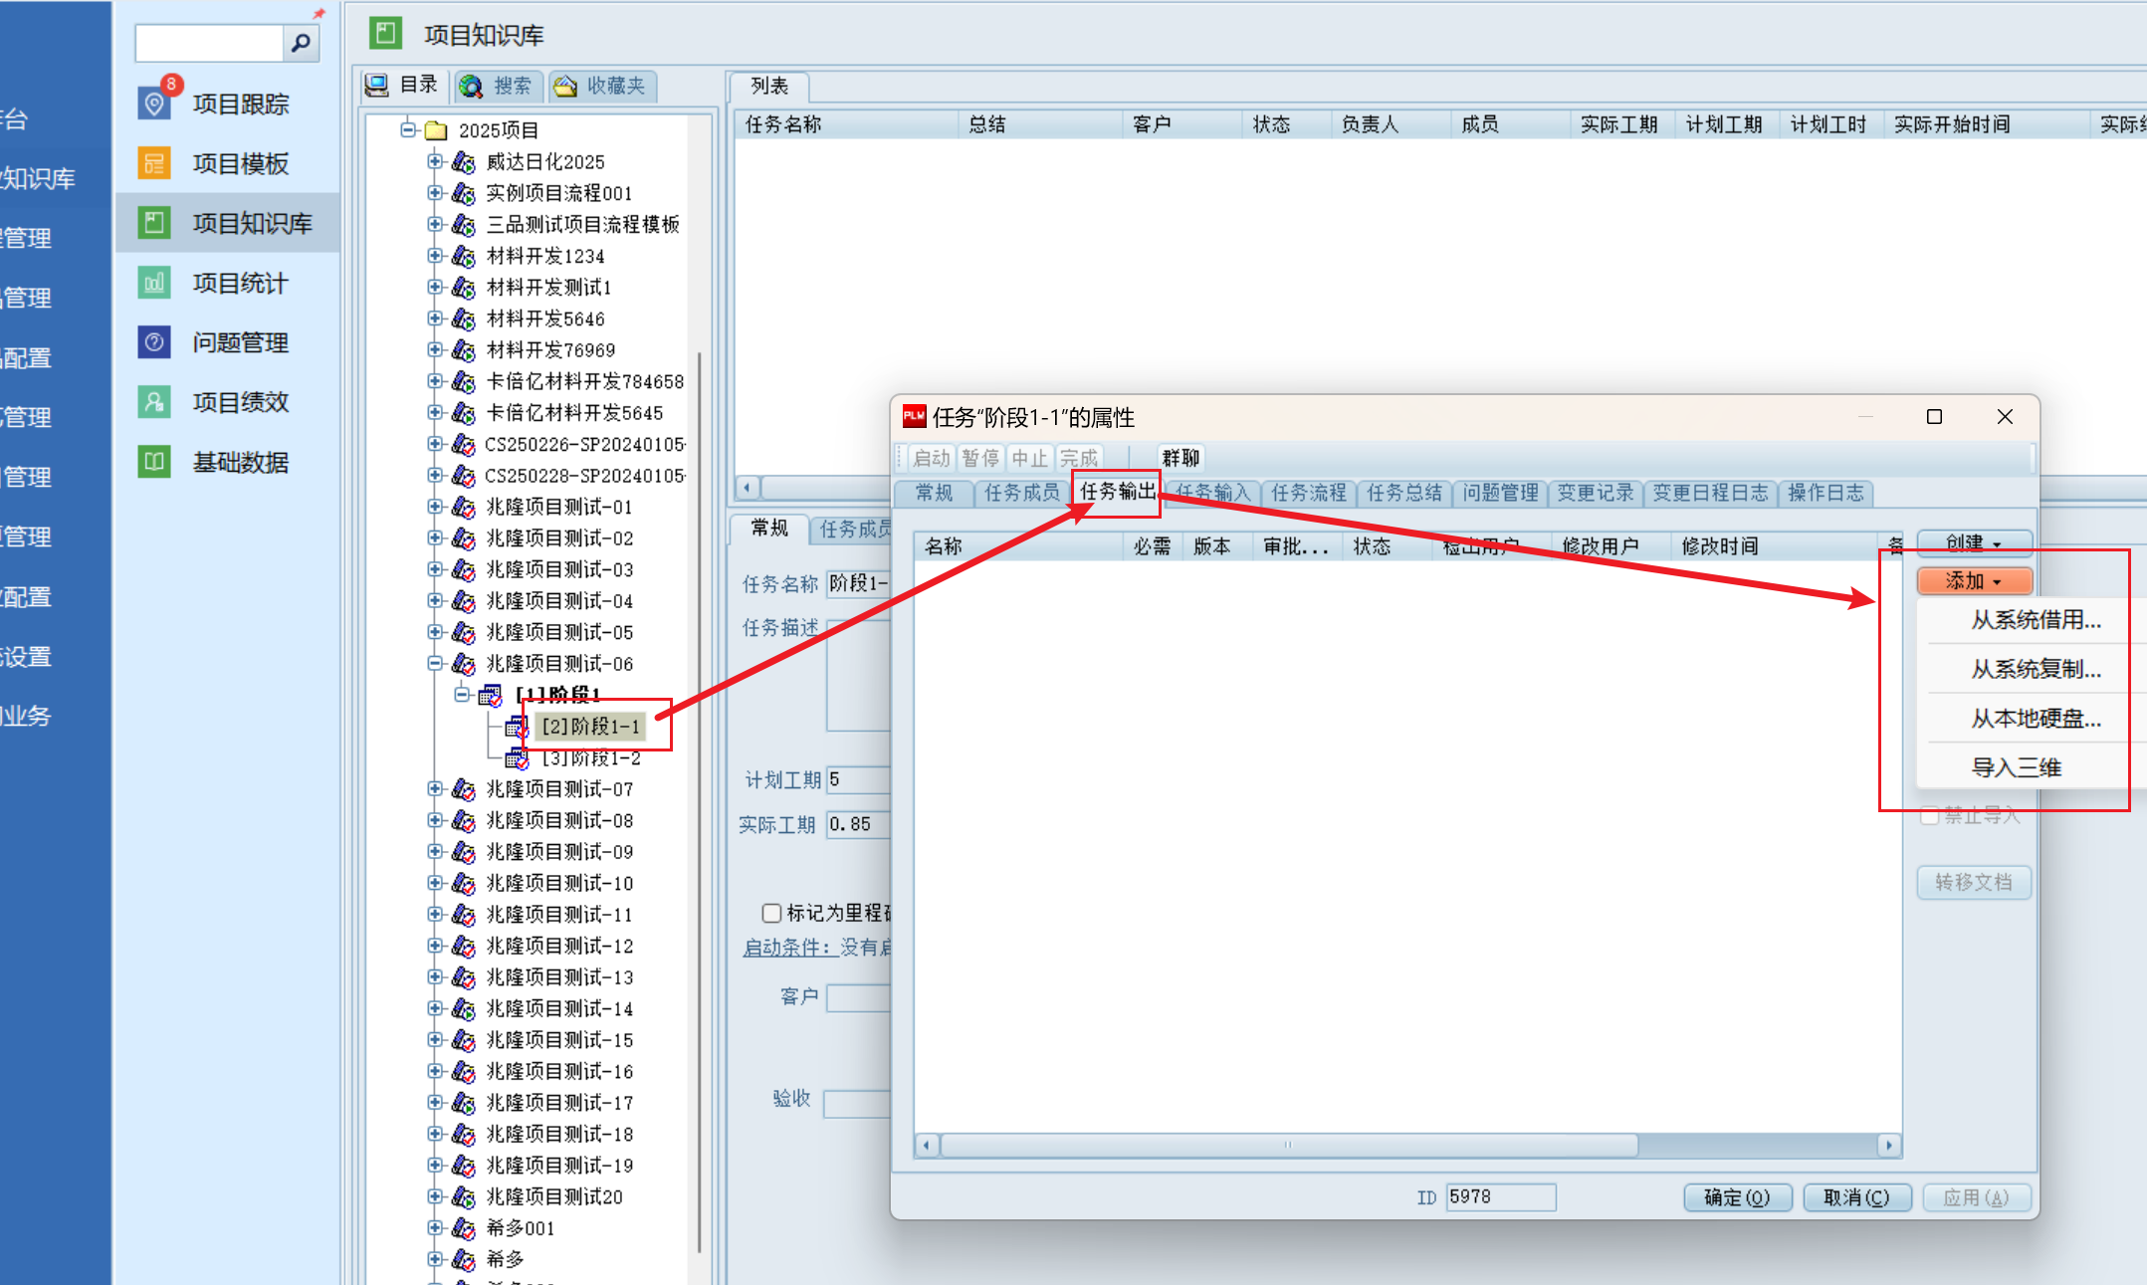2147x1285 pixels.
Task: Click 兆隆项目测试-06 project icon
Action: tap(464, 663)
